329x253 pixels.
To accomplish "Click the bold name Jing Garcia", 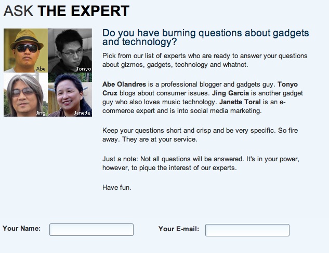I will [x=230, y=93].
